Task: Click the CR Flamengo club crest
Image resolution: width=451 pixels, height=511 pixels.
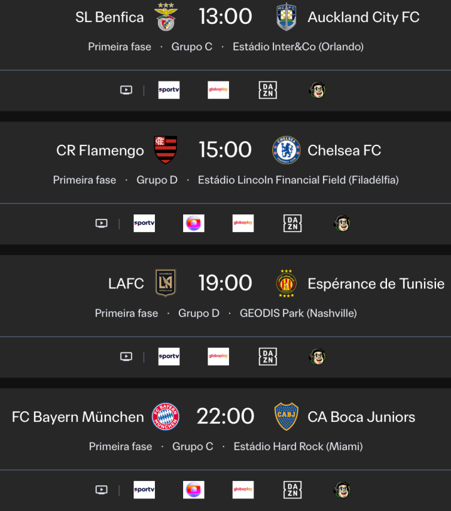Action: (x=166, y=150)
